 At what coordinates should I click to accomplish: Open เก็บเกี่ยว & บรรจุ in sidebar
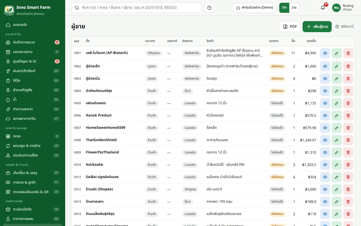pos(33,173)
